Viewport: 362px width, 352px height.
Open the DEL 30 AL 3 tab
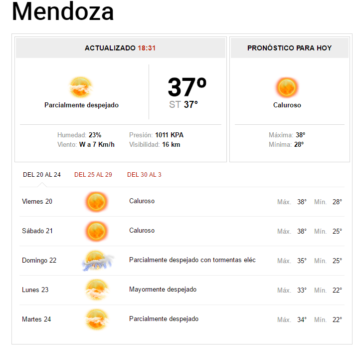pyautogui.click(x=144, y=175)
